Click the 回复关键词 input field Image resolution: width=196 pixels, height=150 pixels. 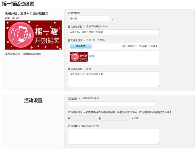click(x=89, y=18)
